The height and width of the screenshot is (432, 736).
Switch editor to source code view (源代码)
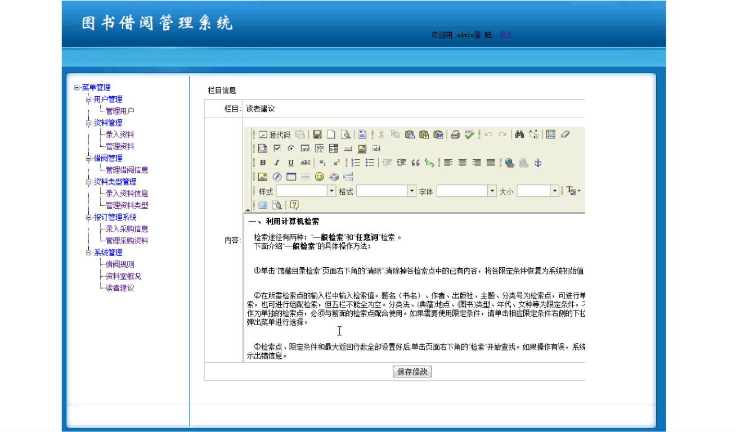pyautogui.click(x=275, y=134)
